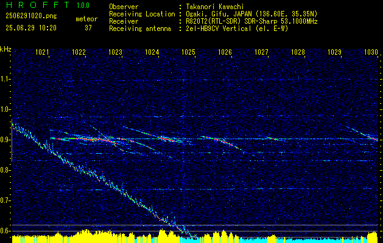The width and height of the screenshot is (383, 243).
Task: Click the 1025 time axis marker
Action: [x=188, y=52]
